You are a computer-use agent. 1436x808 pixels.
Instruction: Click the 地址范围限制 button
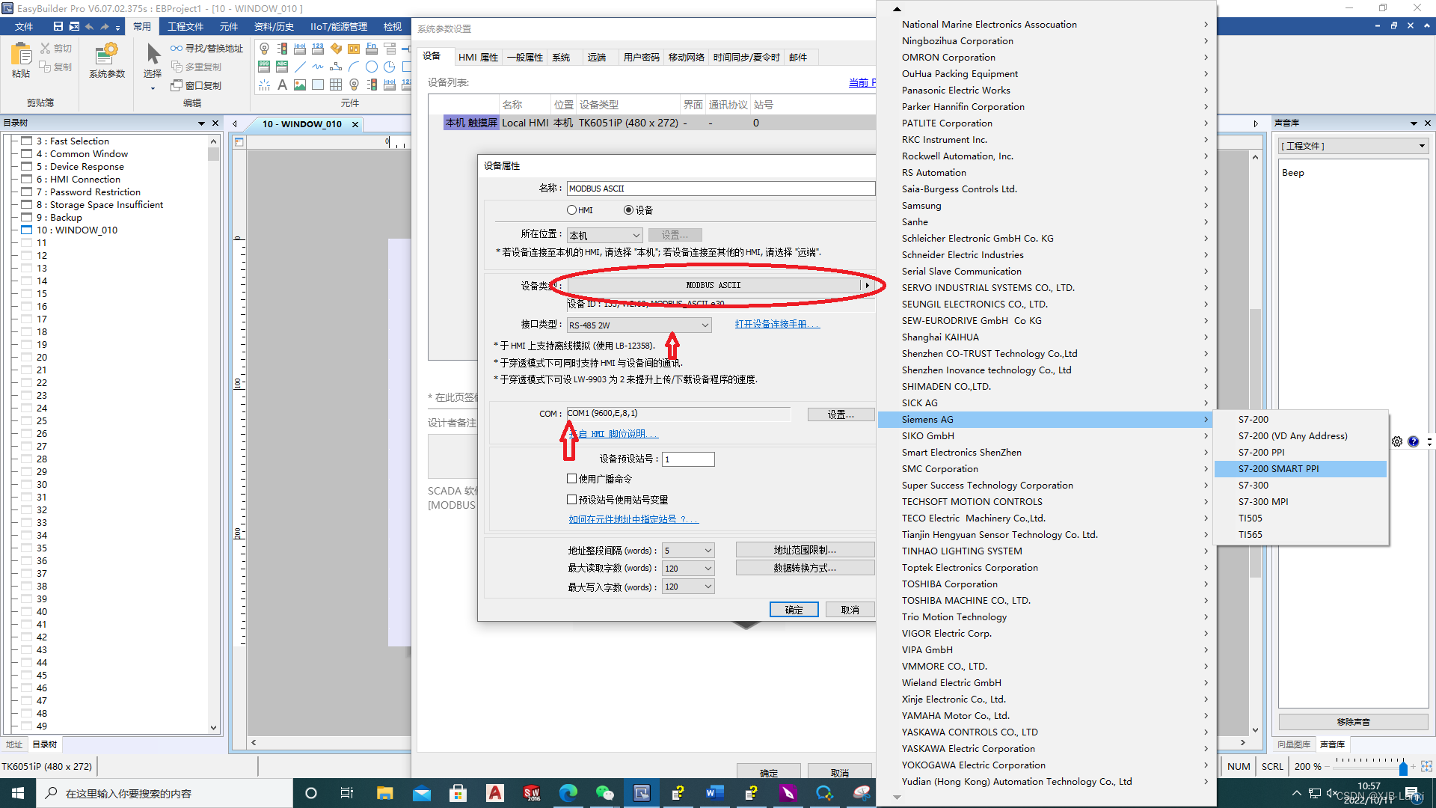(x=805, y=550)
